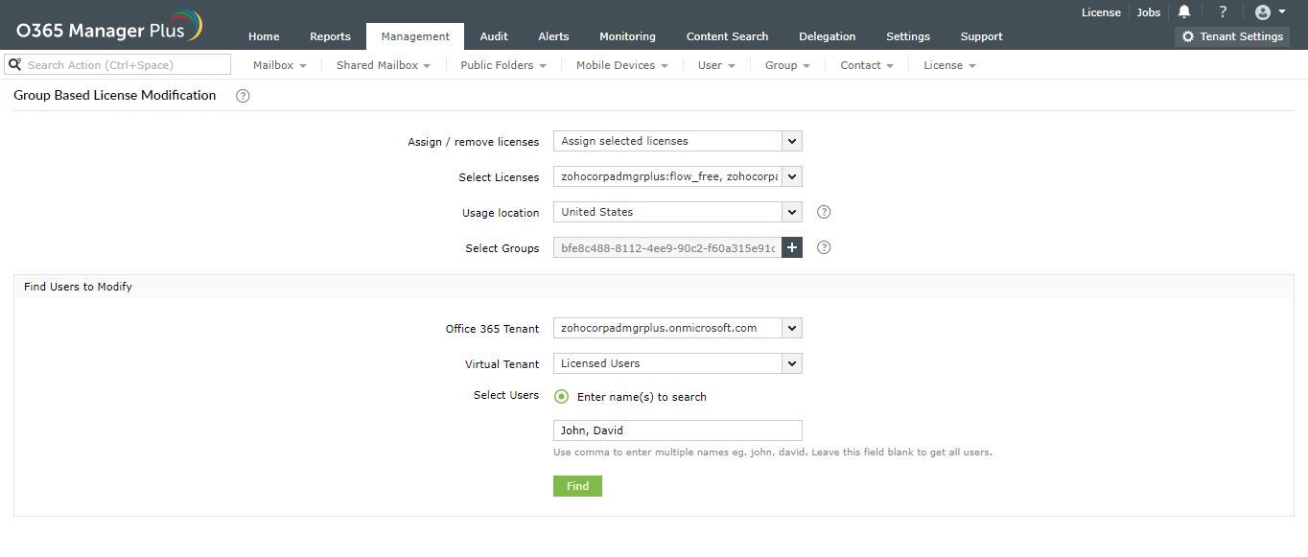
Task: Open the Alerts tab
Action: pos(553,36)
